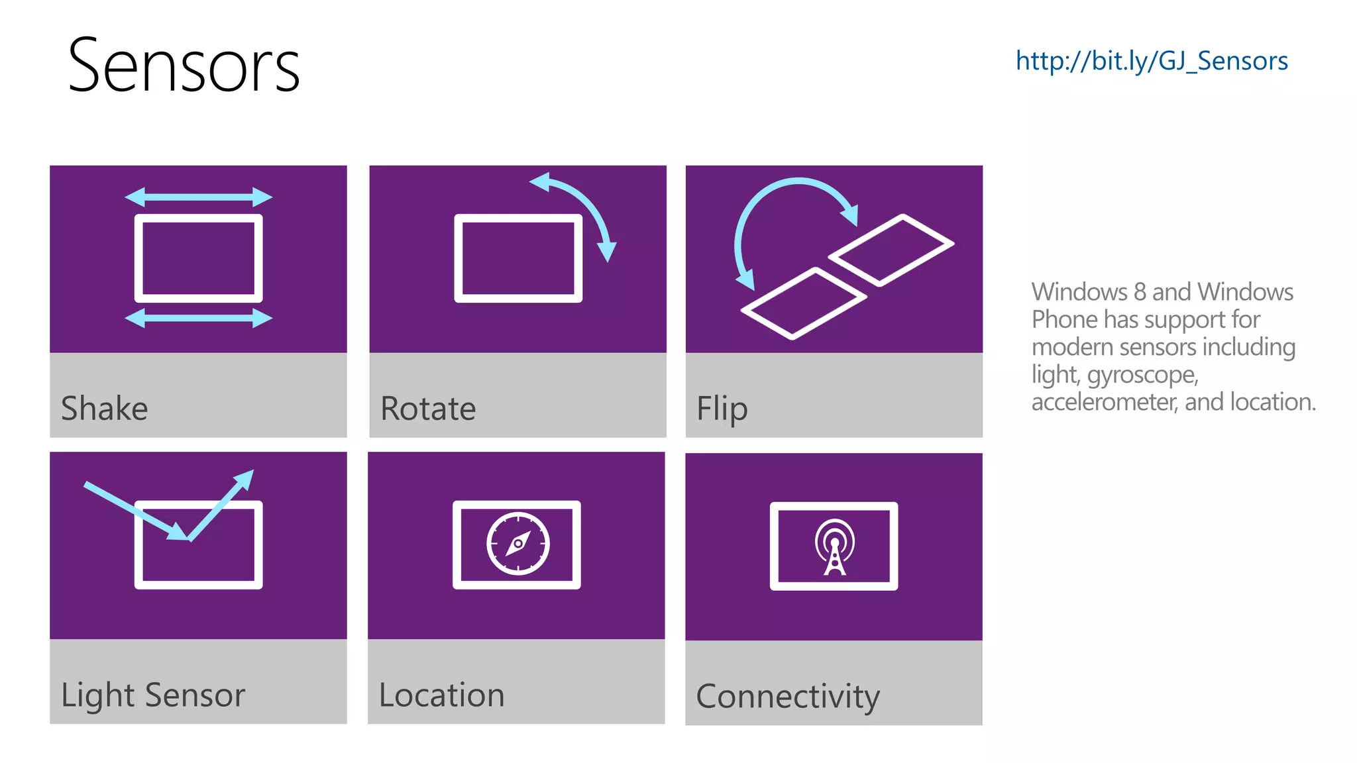Click the Windows 8 sensors description paragraph
The width and height of the screenshot is (1357, 763).
click(x=1173, y=346)
